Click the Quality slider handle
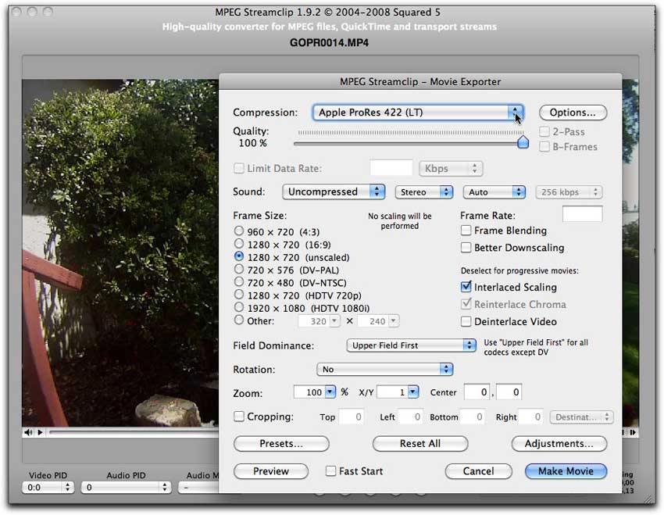 pos(523,142)
